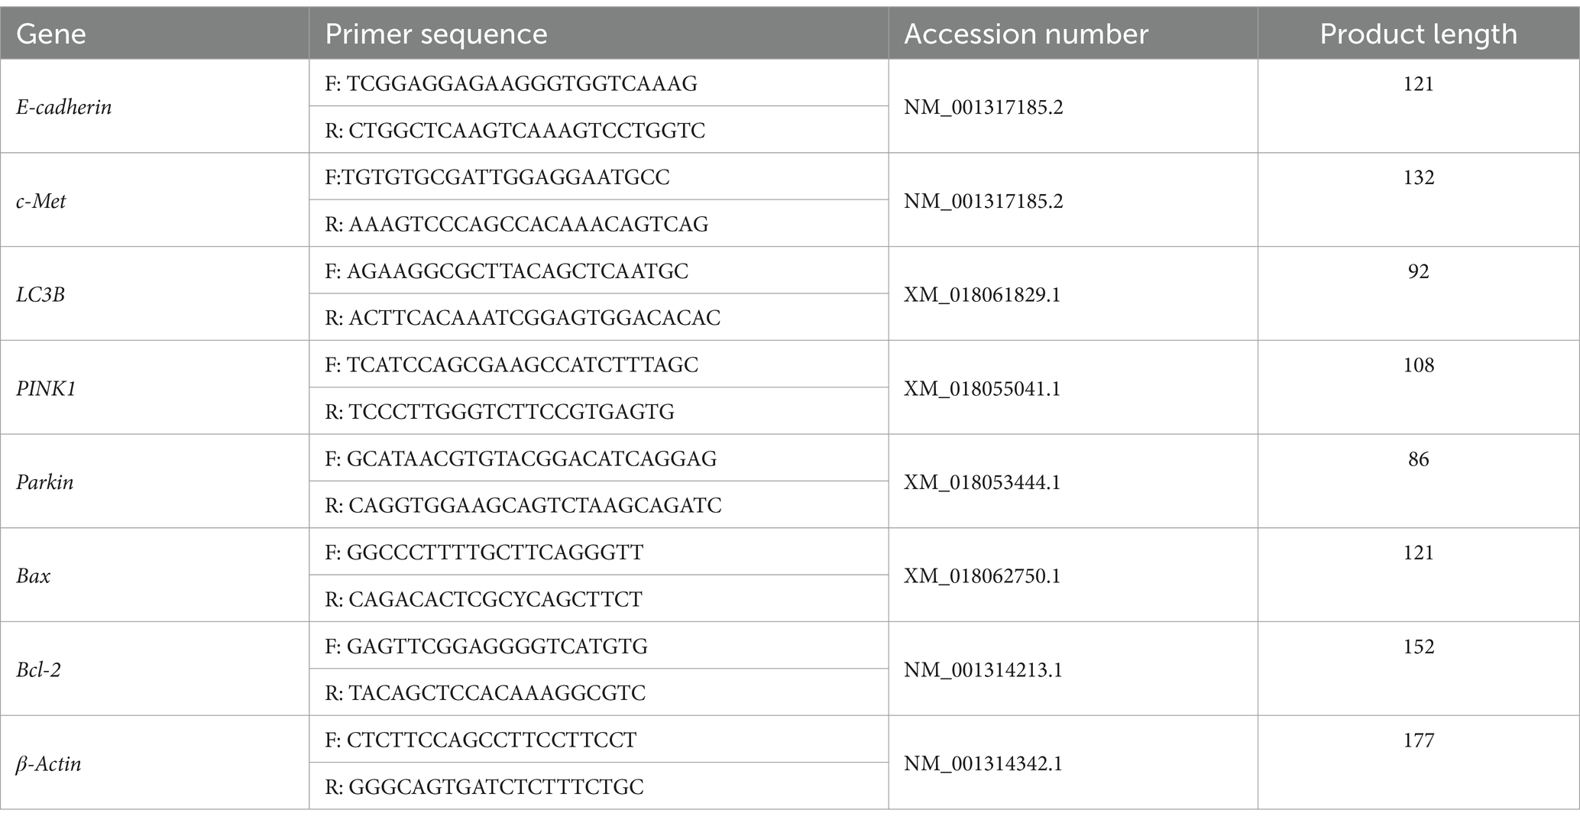Click the E-cadherin forward primer sequence
The height and width of the screenshot is (823, 1580).
(x=511, y=83)
